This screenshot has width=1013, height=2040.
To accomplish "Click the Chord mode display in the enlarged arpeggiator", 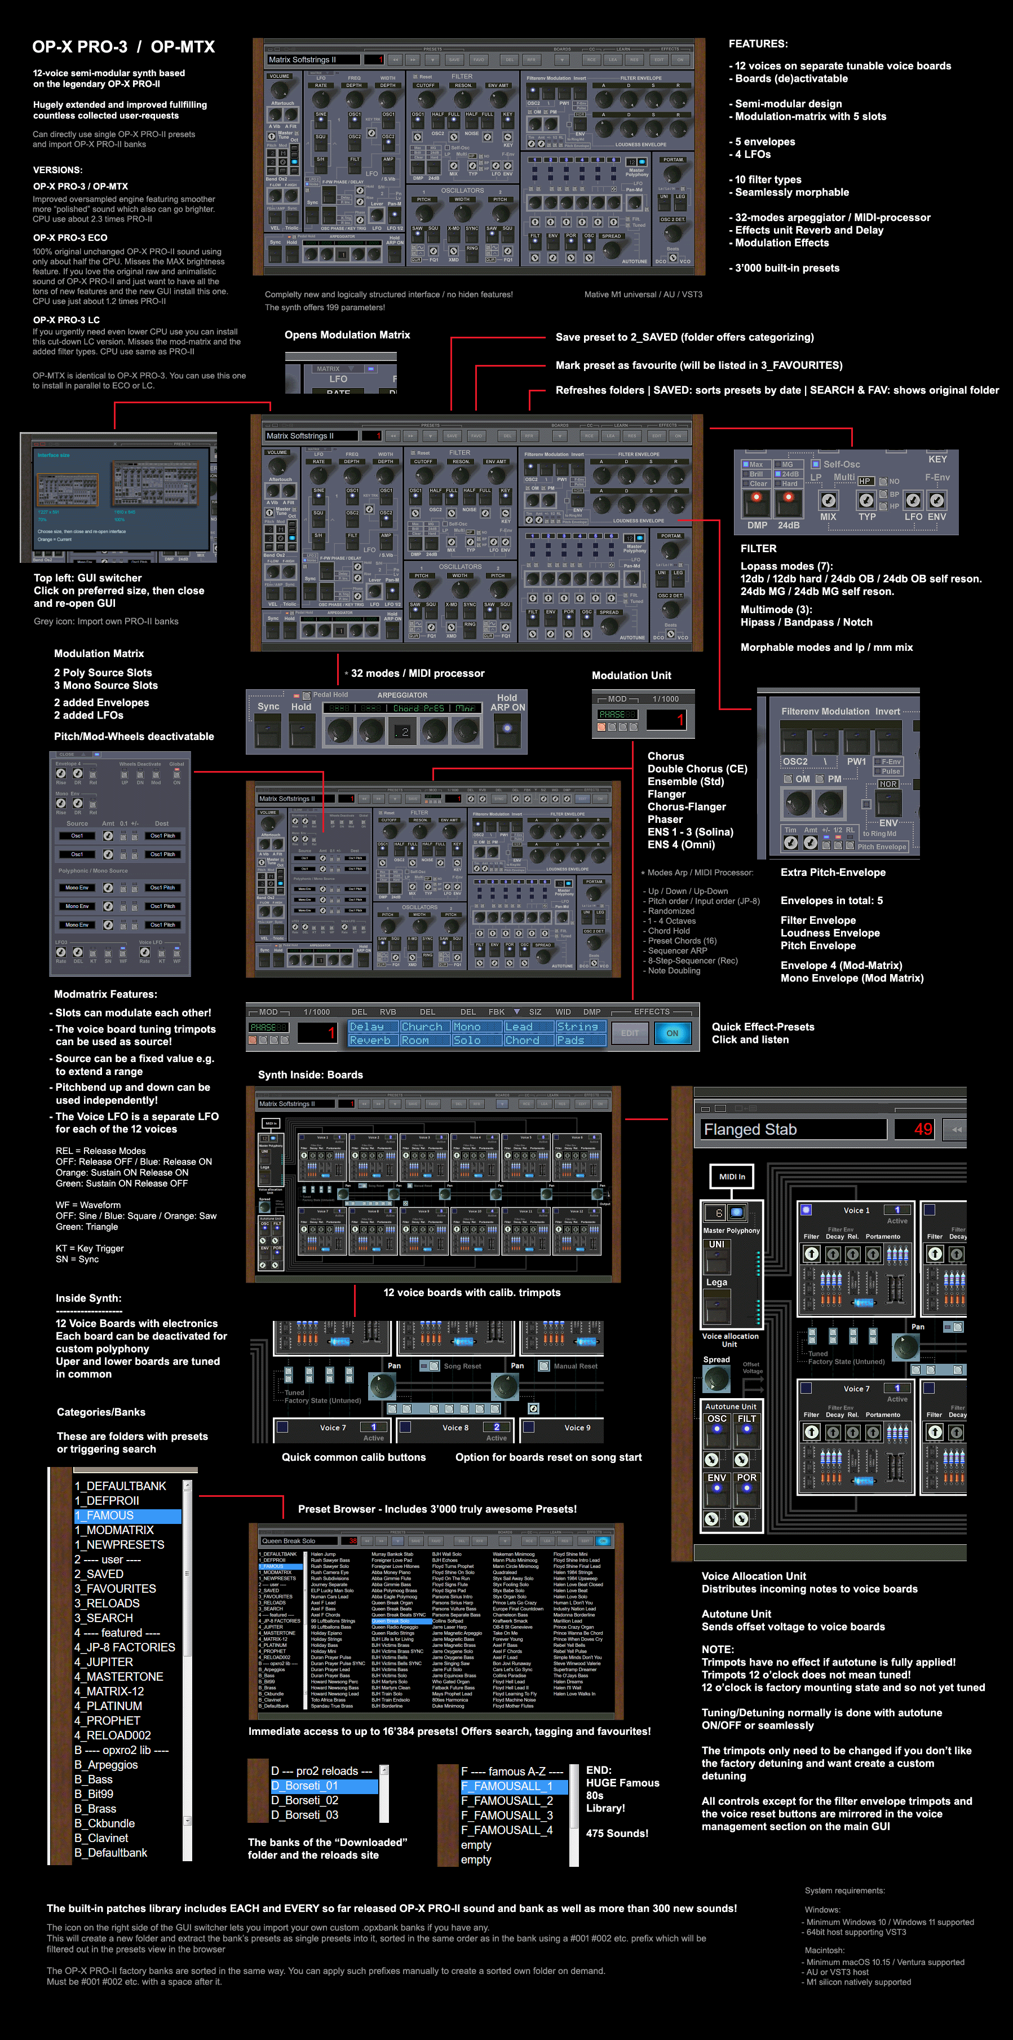I will click(x=419, y=708).
